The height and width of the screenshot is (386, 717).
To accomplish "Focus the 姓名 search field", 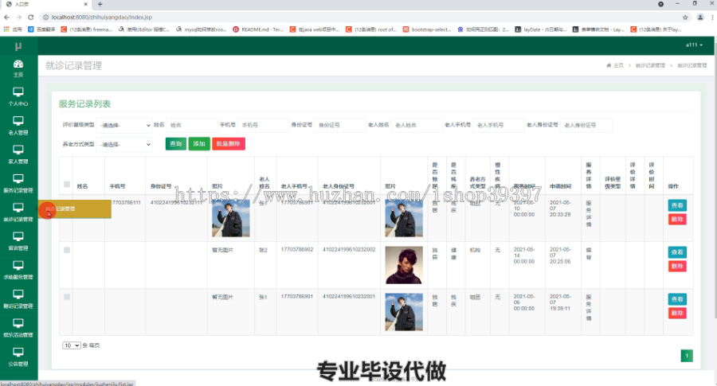I will coord(191,125).
